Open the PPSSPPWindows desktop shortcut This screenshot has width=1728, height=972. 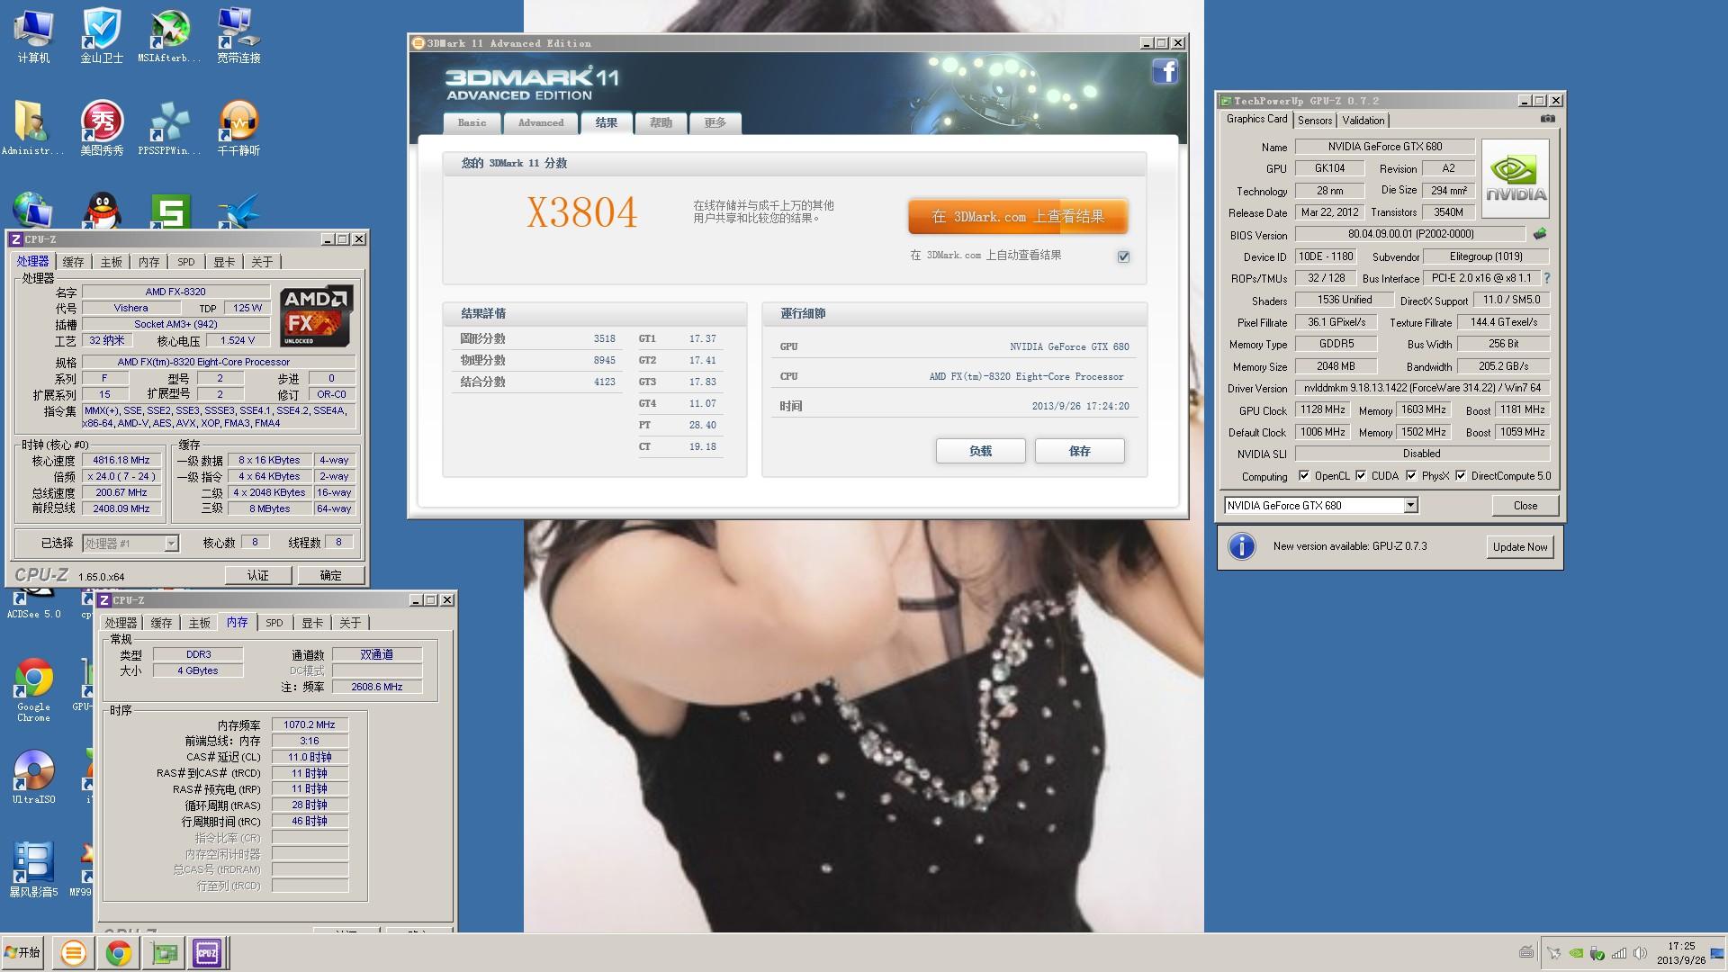pyautogui.click(x=169, y=128)
